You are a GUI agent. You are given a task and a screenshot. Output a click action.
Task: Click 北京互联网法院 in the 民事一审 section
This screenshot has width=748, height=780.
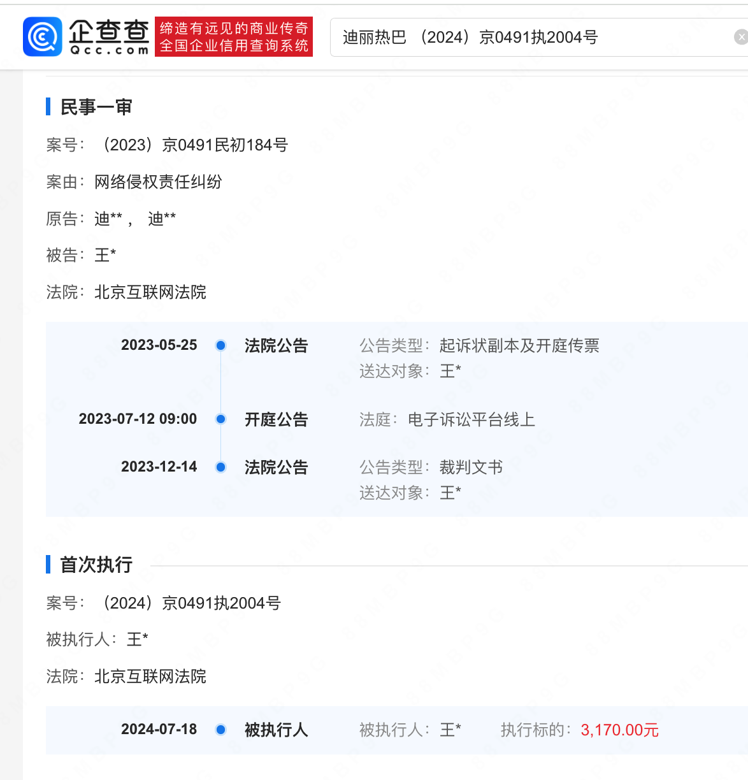click(150, 292)
